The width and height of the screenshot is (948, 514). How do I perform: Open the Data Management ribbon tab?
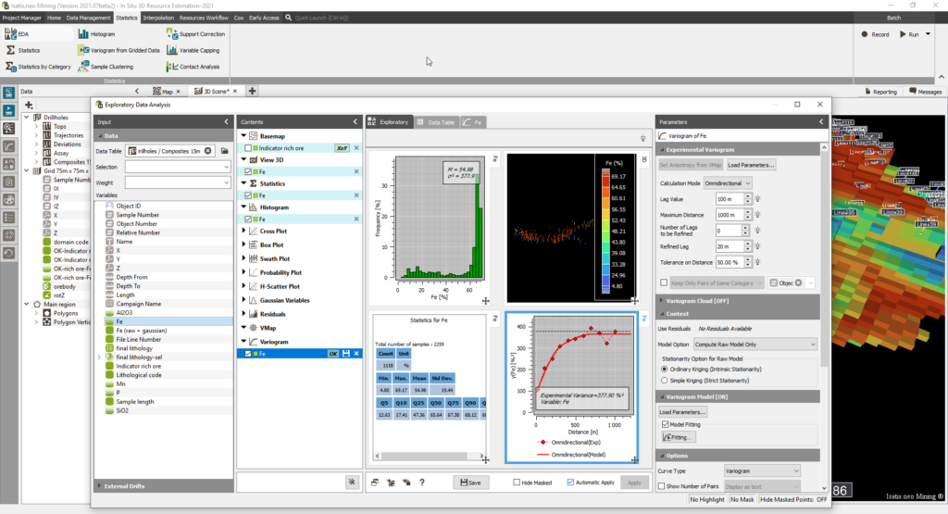coord(88,18)
